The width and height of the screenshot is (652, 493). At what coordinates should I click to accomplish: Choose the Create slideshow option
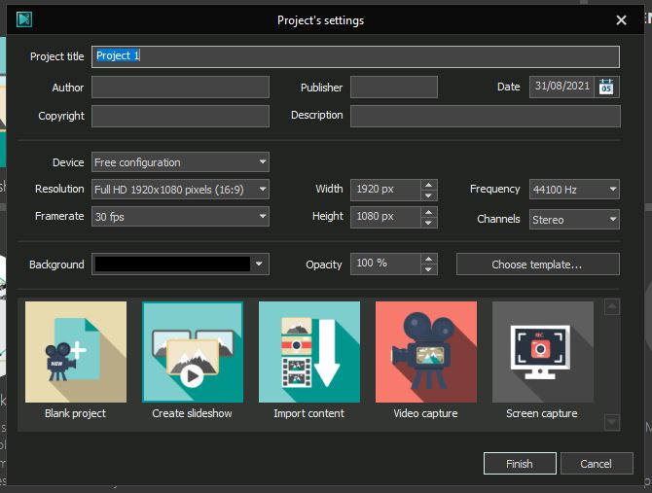(193, 351)
